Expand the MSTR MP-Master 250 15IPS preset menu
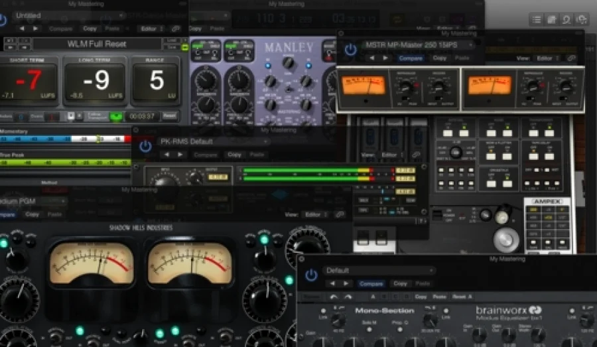The image size is (597, 347). (x=419, y=45)
